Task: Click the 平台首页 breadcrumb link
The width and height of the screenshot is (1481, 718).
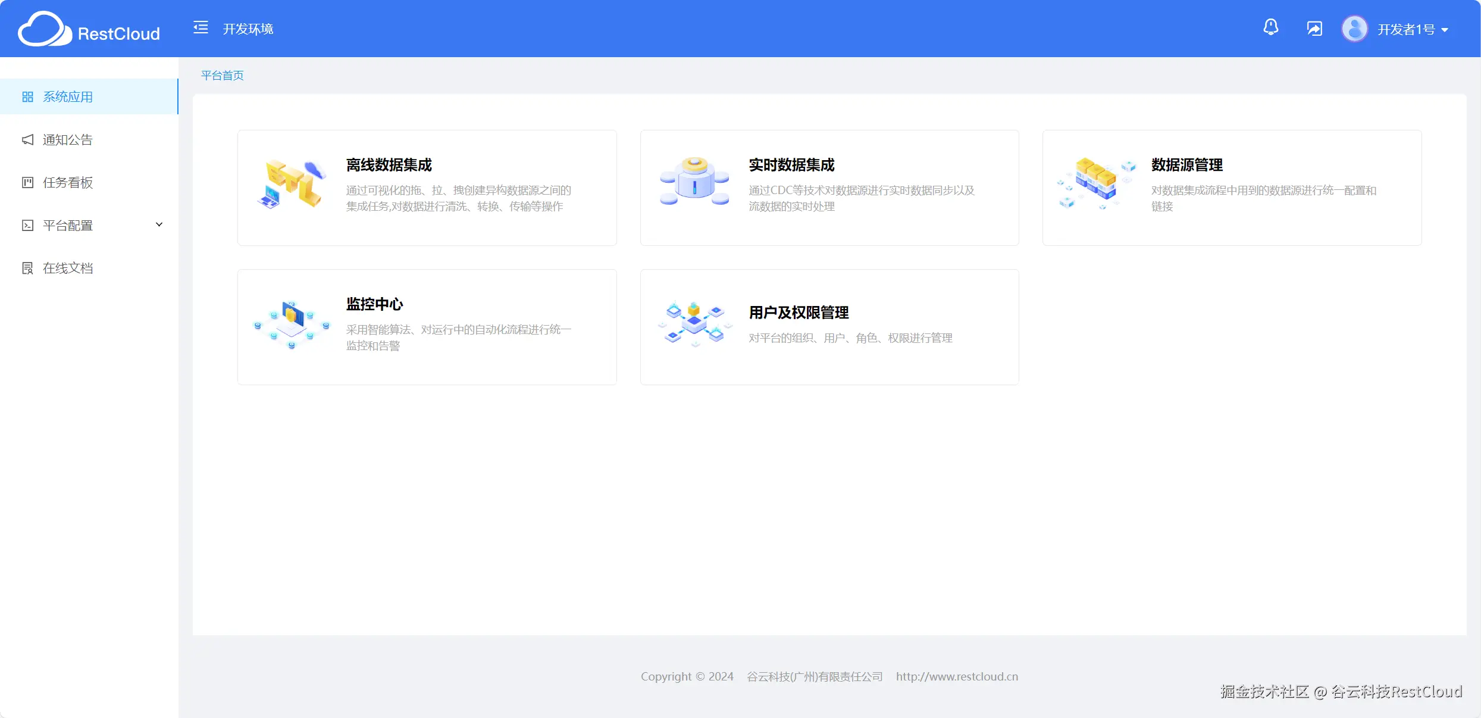Action: 222,75
